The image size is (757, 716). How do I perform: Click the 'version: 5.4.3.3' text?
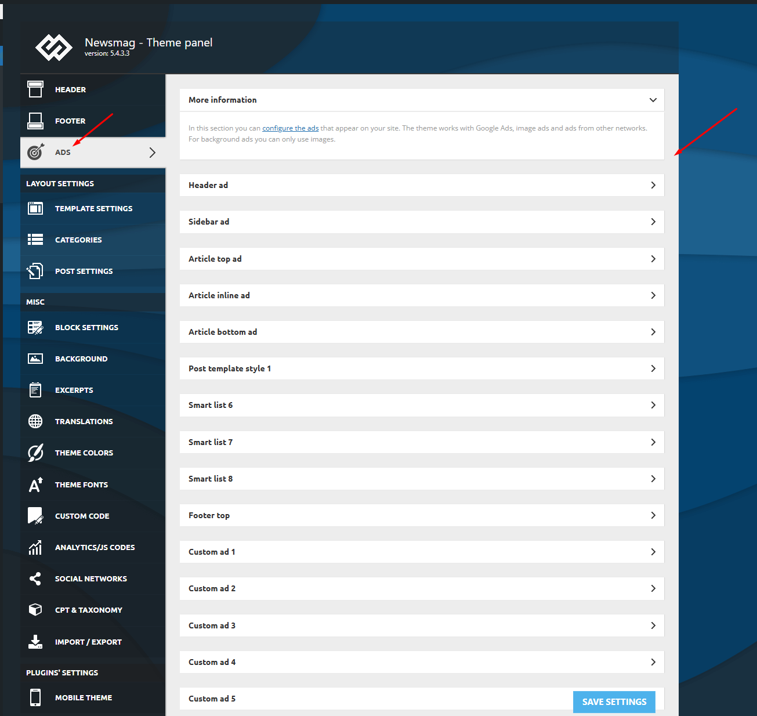point(107,53)
